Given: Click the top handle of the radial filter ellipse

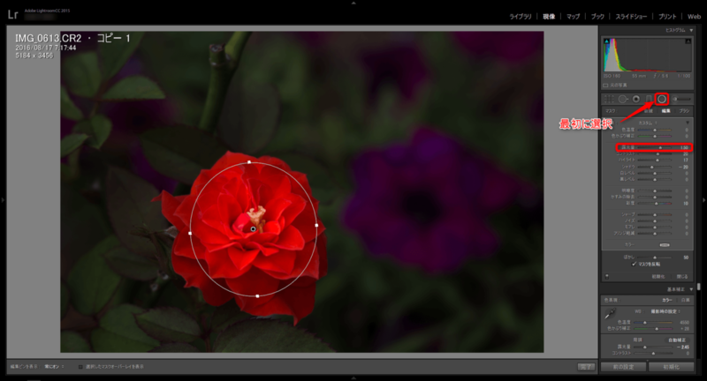Looking at the screenshot, I should click(249, 162).
